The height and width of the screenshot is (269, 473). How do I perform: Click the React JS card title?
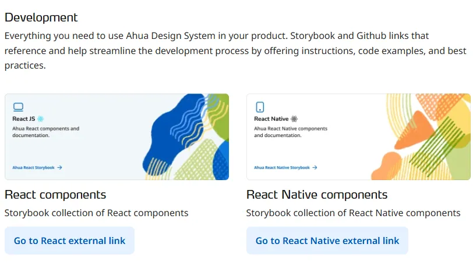click(23, 119)
